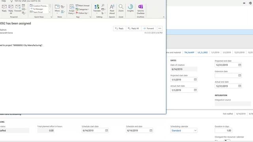Viewport: 253px width, 142px height.
Task: Click Mark Unread in Tags group
Action: click(x=83, y=6)
